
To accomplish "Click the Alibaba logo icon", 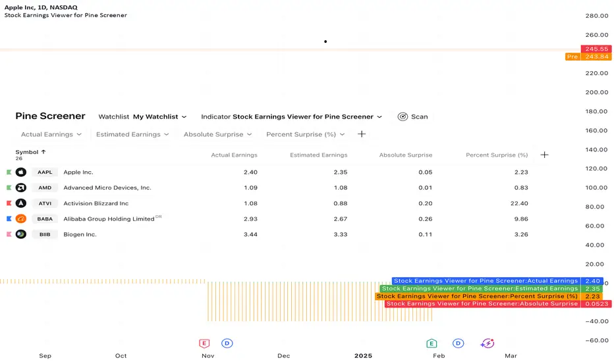I will coord(21,219).
